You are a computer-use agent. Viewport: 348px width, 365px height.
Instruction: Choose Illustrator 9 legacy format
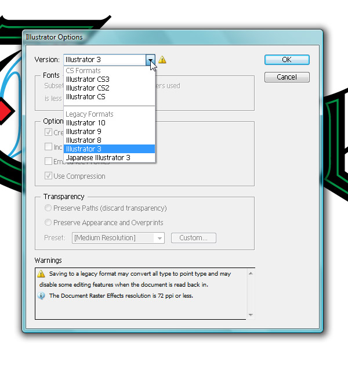pyautogui.click(x=110, y=132)
